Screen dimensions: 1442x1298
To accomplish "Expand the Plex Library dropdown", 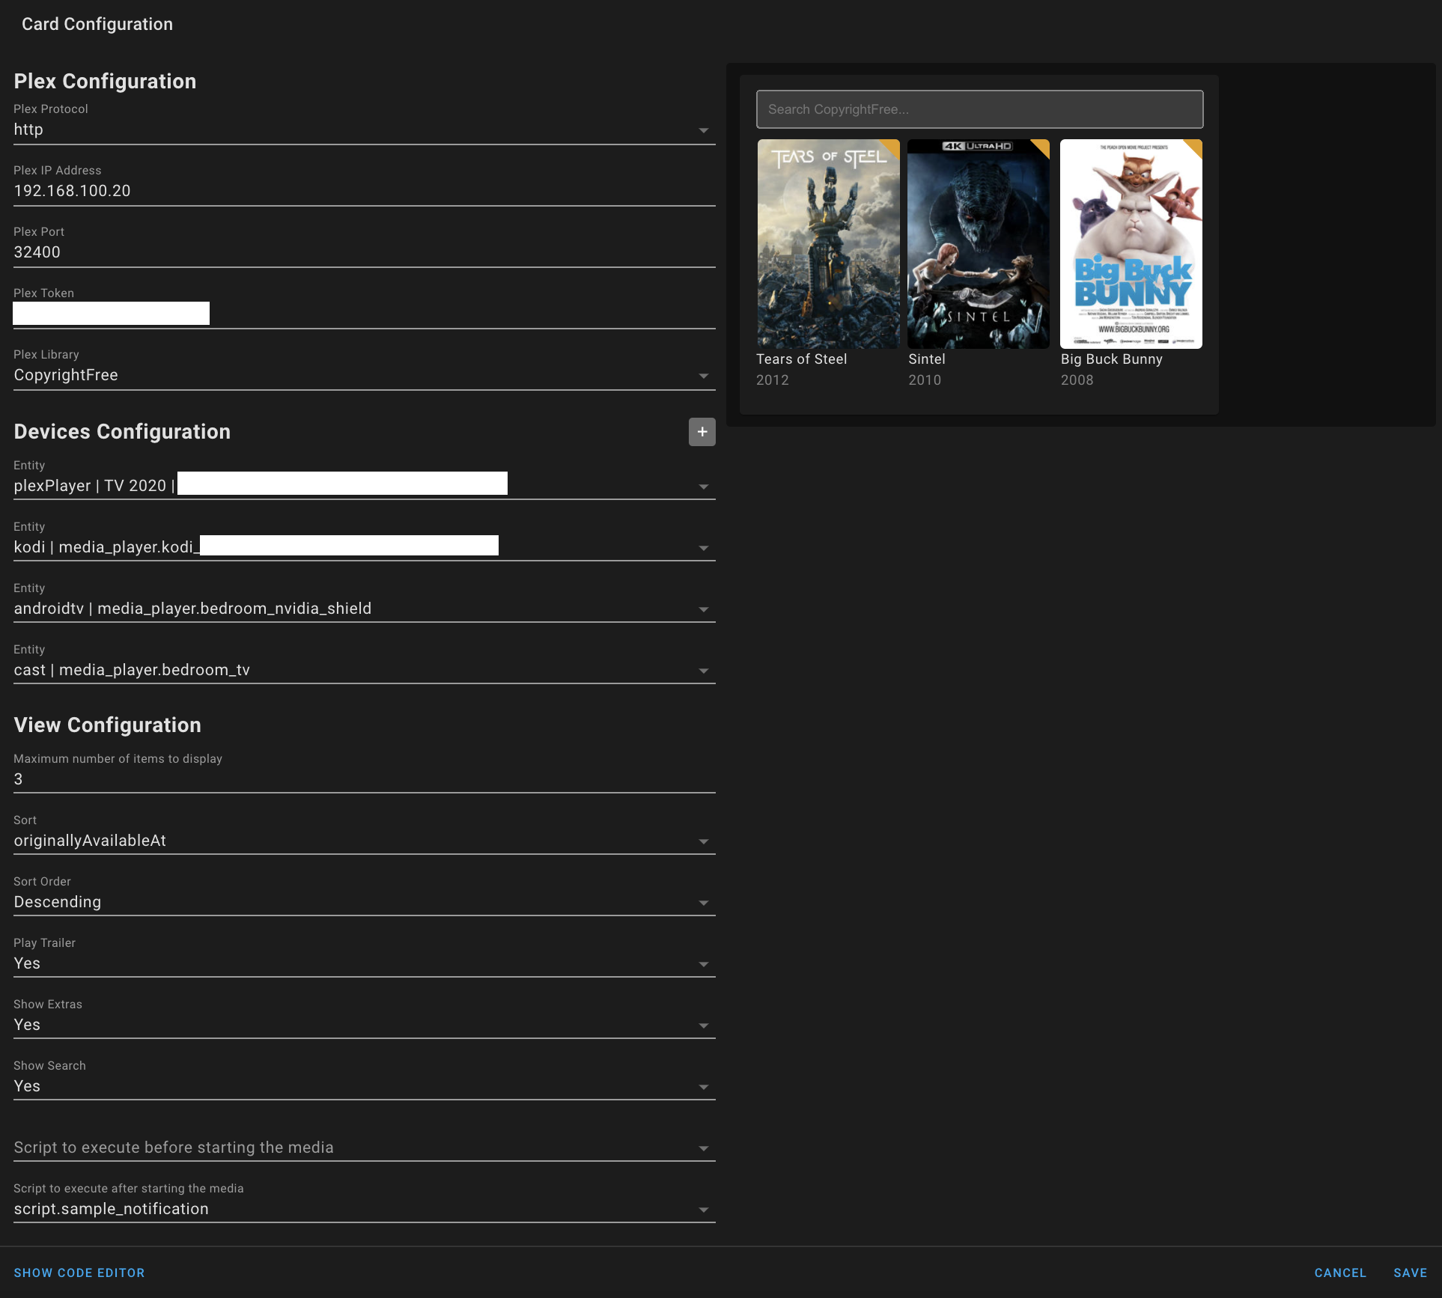I will [x=364, y=376].
